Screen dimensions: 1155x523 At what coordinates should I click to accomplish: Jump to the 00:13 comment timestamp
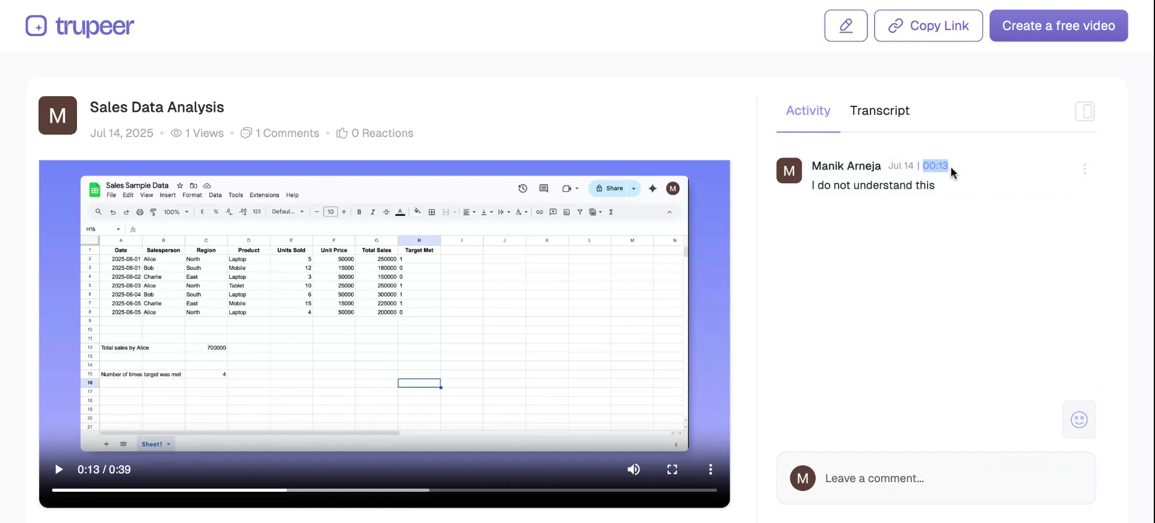tap(935, 165)
